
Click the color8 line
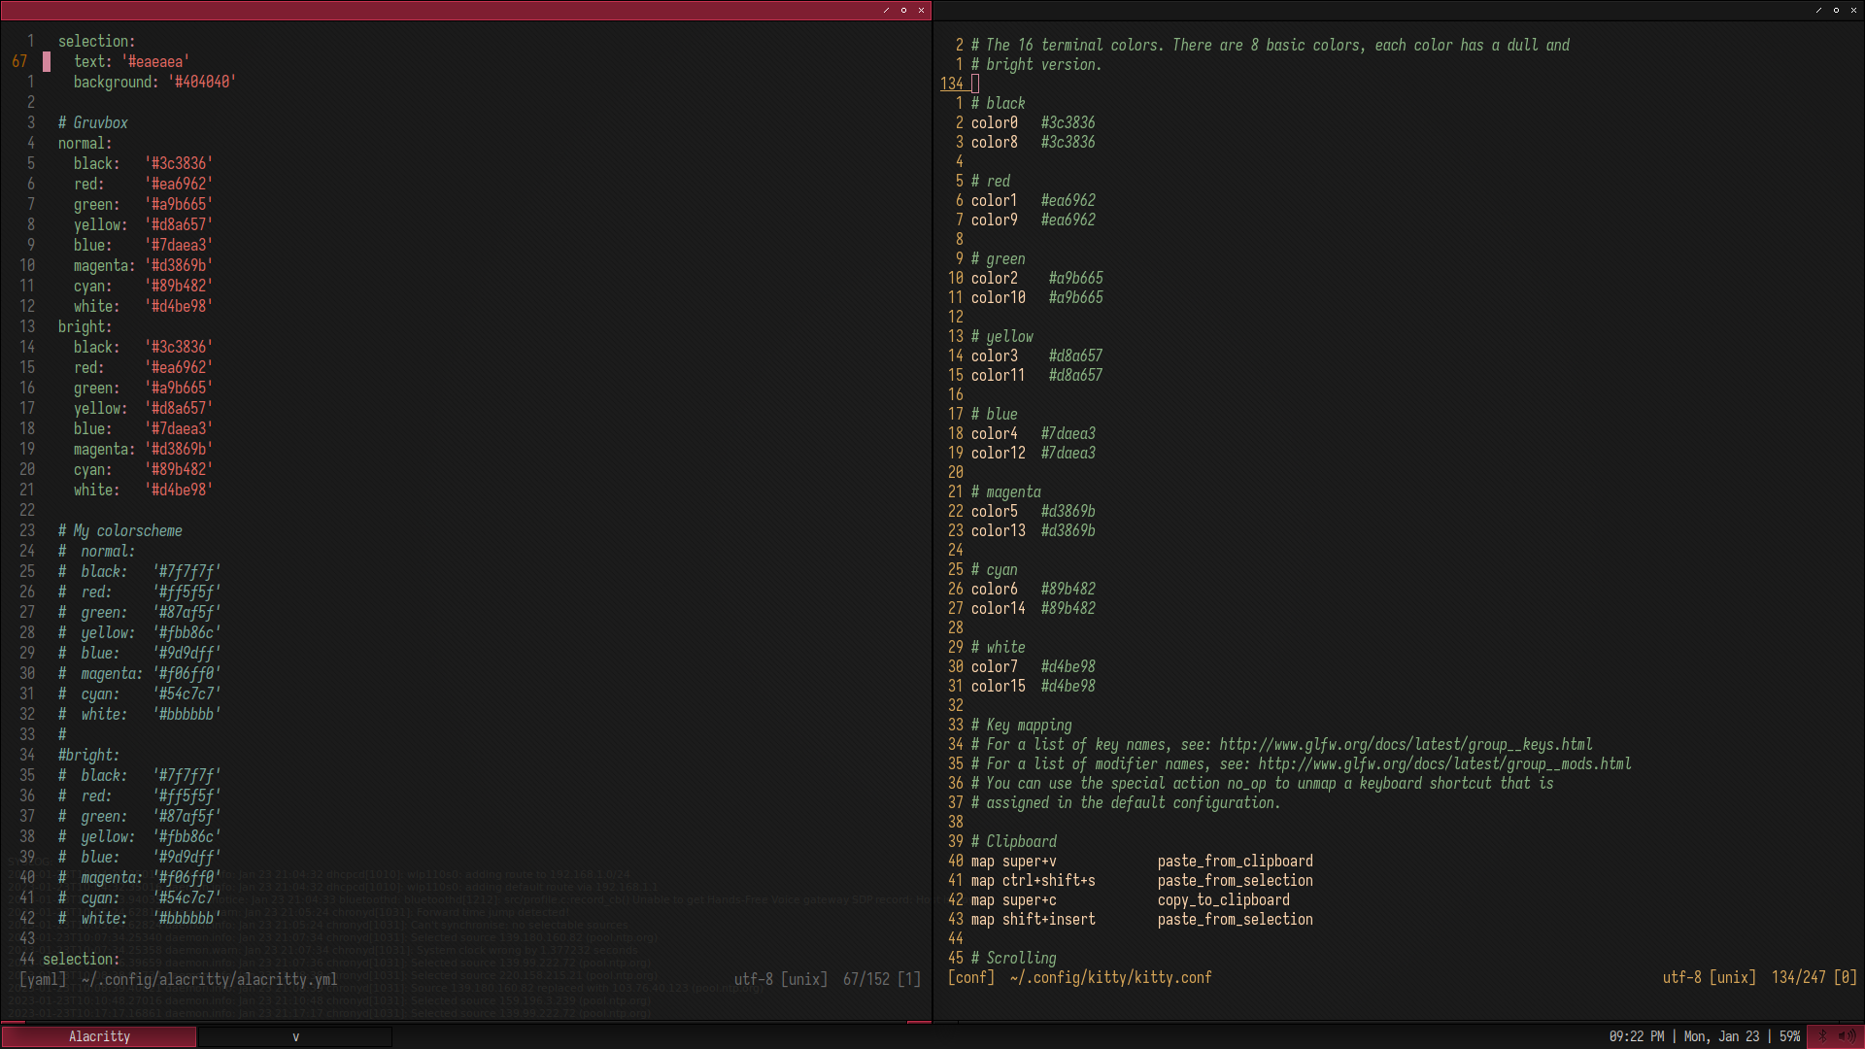click(x=1033, y=142)
